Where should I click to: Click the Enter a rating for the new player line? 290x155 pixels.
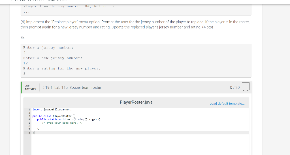tap(62, 68)
